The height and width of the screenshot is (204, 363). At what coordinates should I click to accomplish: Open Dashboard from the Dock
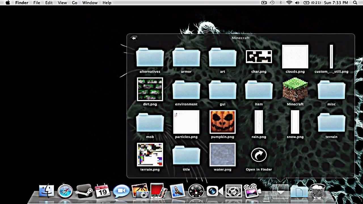pos(196,191)
